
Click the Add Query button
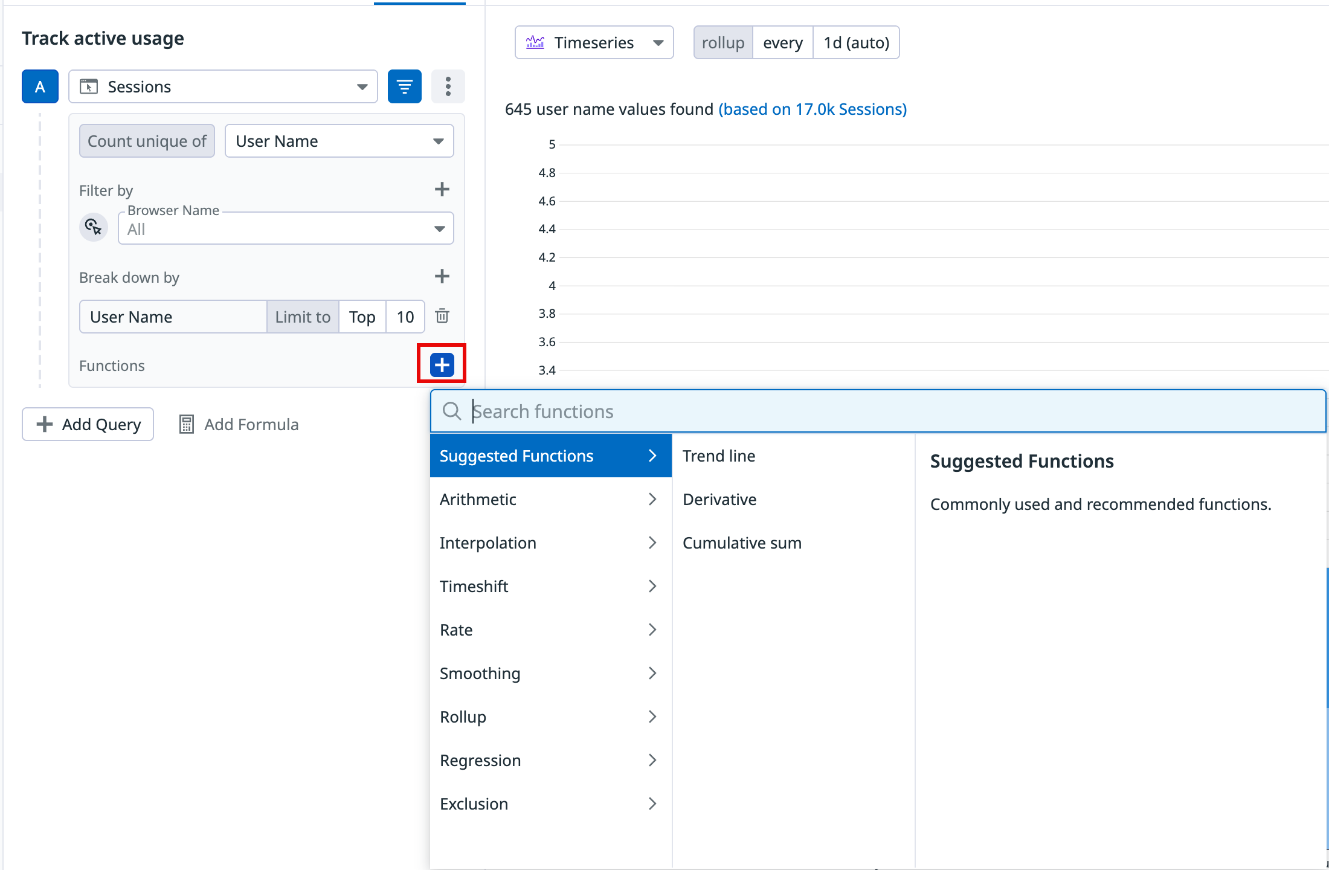coord(88,424)
